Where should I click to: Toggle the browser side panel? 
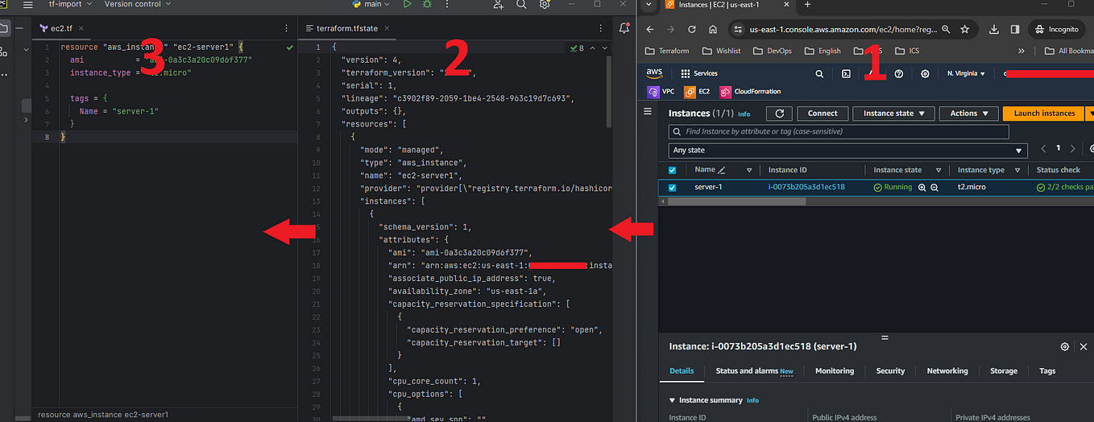pyautogui.click(x=1015, y=29)
